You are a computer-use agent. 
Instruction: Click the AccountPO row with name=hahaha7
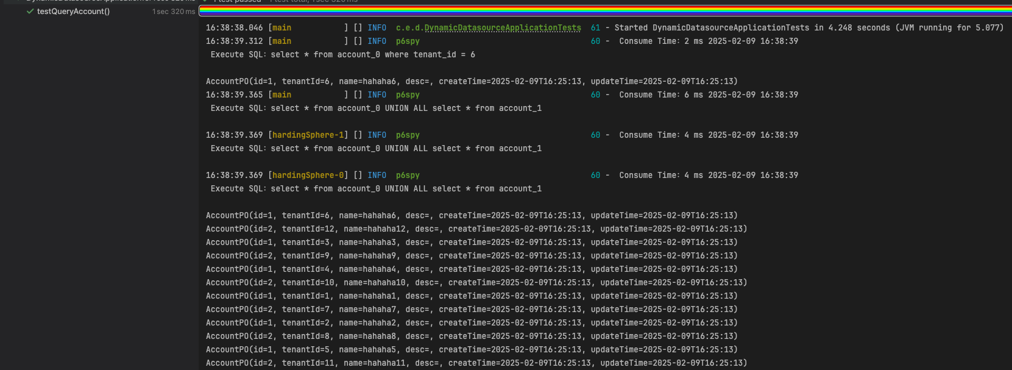coord(471,310)
